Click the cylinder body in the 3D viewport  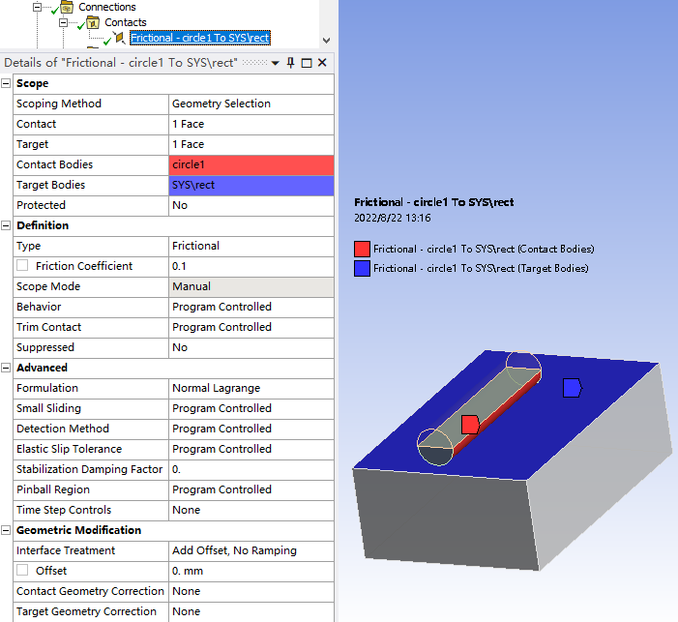click(x=480, y=406)
